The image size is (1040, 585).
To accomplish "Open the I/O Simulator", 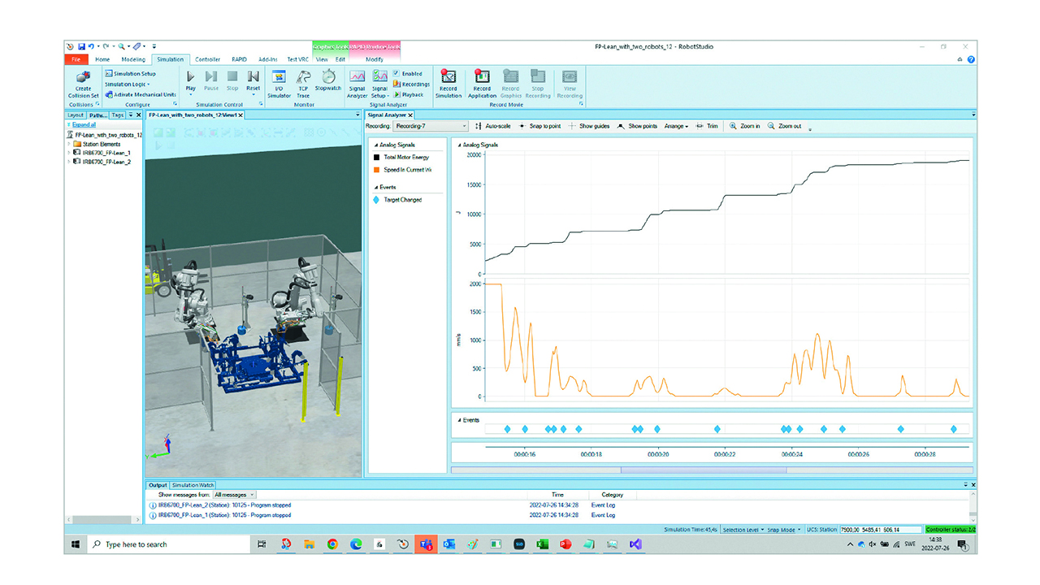I will point(279,84).
